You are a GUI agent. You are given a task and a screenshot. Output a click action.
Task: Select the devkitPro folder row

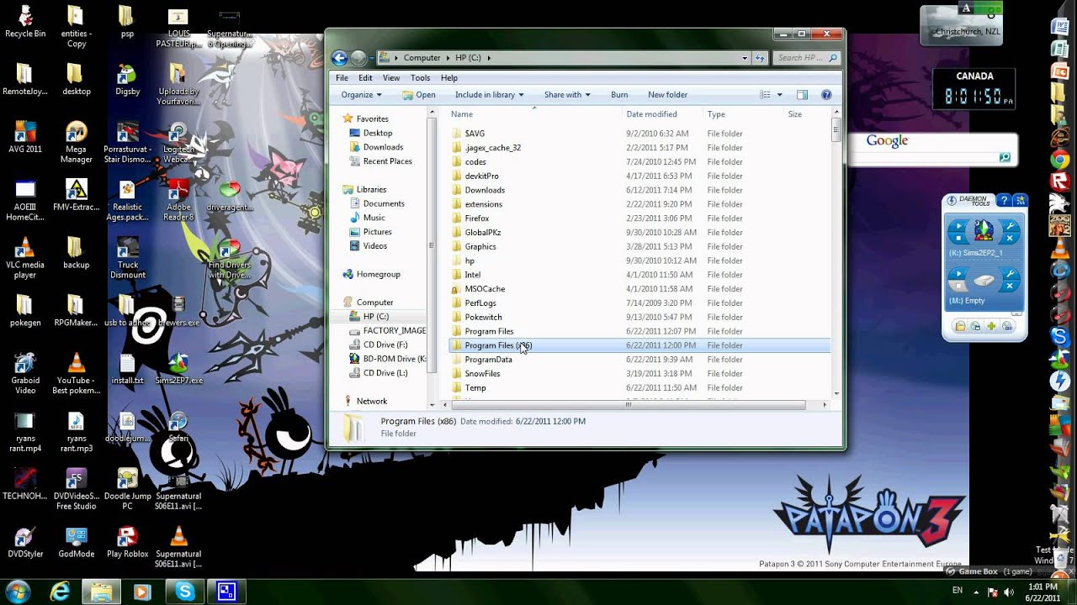click(639, 176)
